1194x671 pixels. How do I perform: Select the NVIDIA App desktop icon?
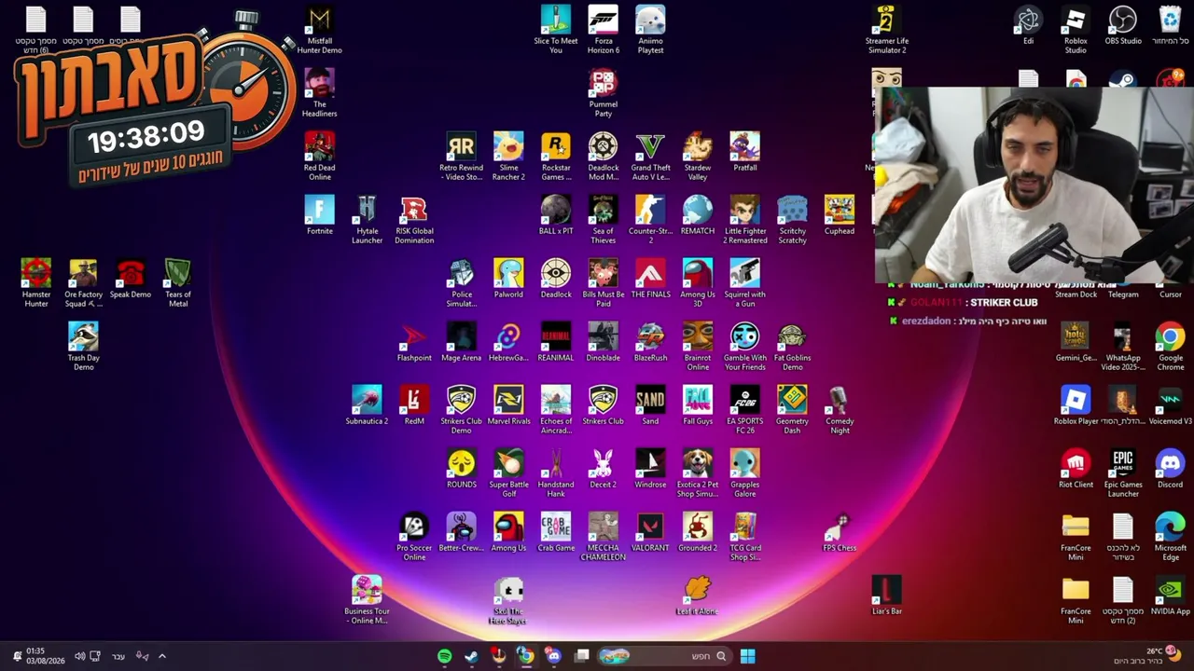pos(1170,596)
